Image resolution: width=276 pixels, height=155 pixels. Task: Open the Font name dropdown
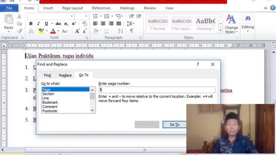click(72, 16)
